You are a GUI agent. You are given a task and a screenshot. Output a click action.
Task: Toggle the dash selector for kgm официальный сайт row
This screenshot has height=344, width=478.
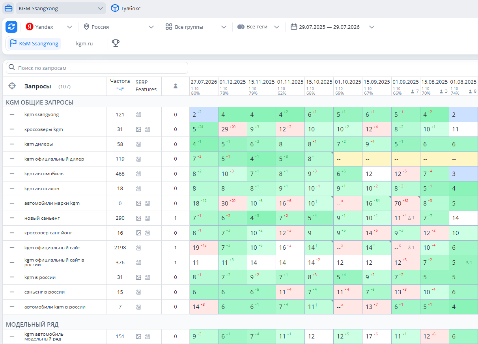pyautogui.click(x=12, y=248)
